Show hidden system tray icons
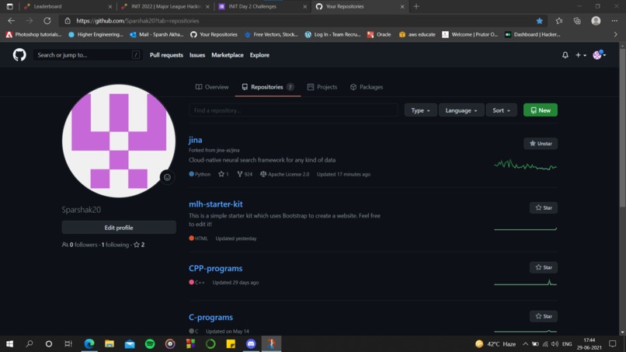The image size is (626, 352). tap(525, 344)
